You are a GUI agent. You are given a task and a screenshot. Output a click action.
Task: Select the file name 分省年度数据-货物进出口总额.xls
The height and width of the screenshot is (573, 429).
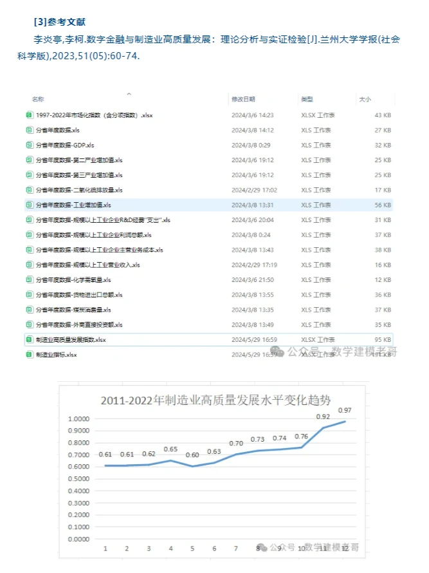tap(79, 295)
